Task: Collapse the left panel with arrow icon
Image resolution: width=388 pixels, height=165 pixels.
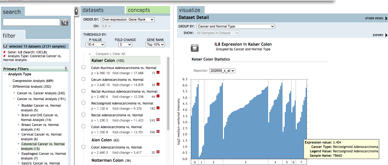Action: point(76,11)
